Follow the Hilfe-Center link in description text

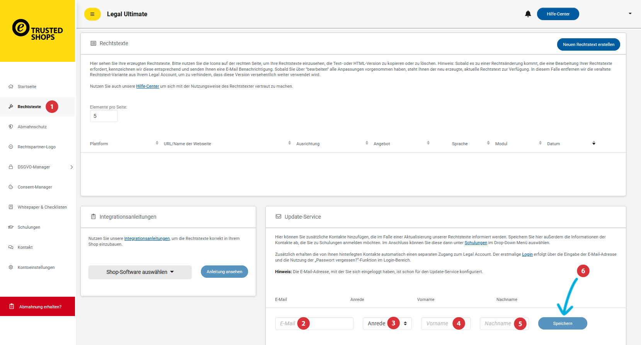click(148, 86)
